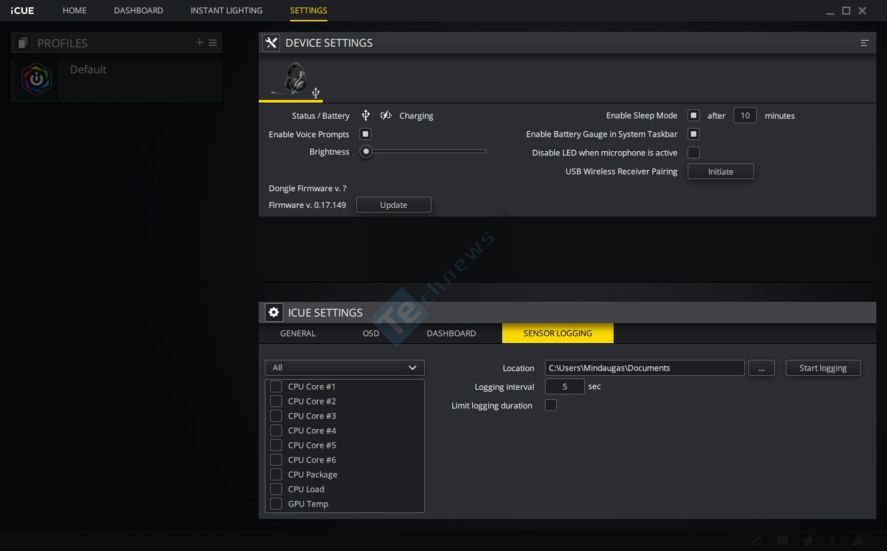Click the Firmware v. 0.17.149 text

[307, 205]
